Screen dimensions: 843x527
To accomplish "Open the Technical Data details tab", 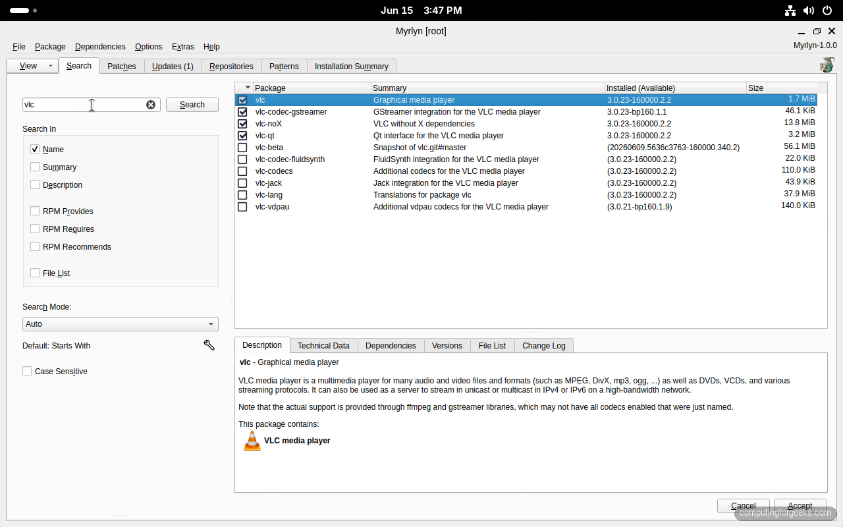I will (323, 346).
